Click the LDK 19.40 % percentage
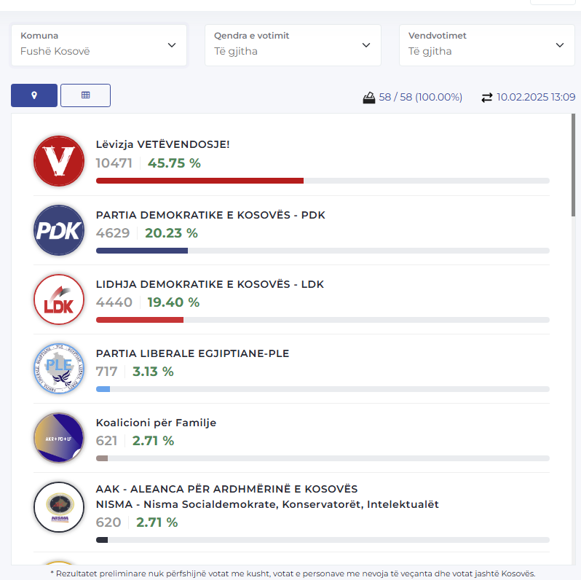This screenshot has width=581, height=580. coord(173,302)
